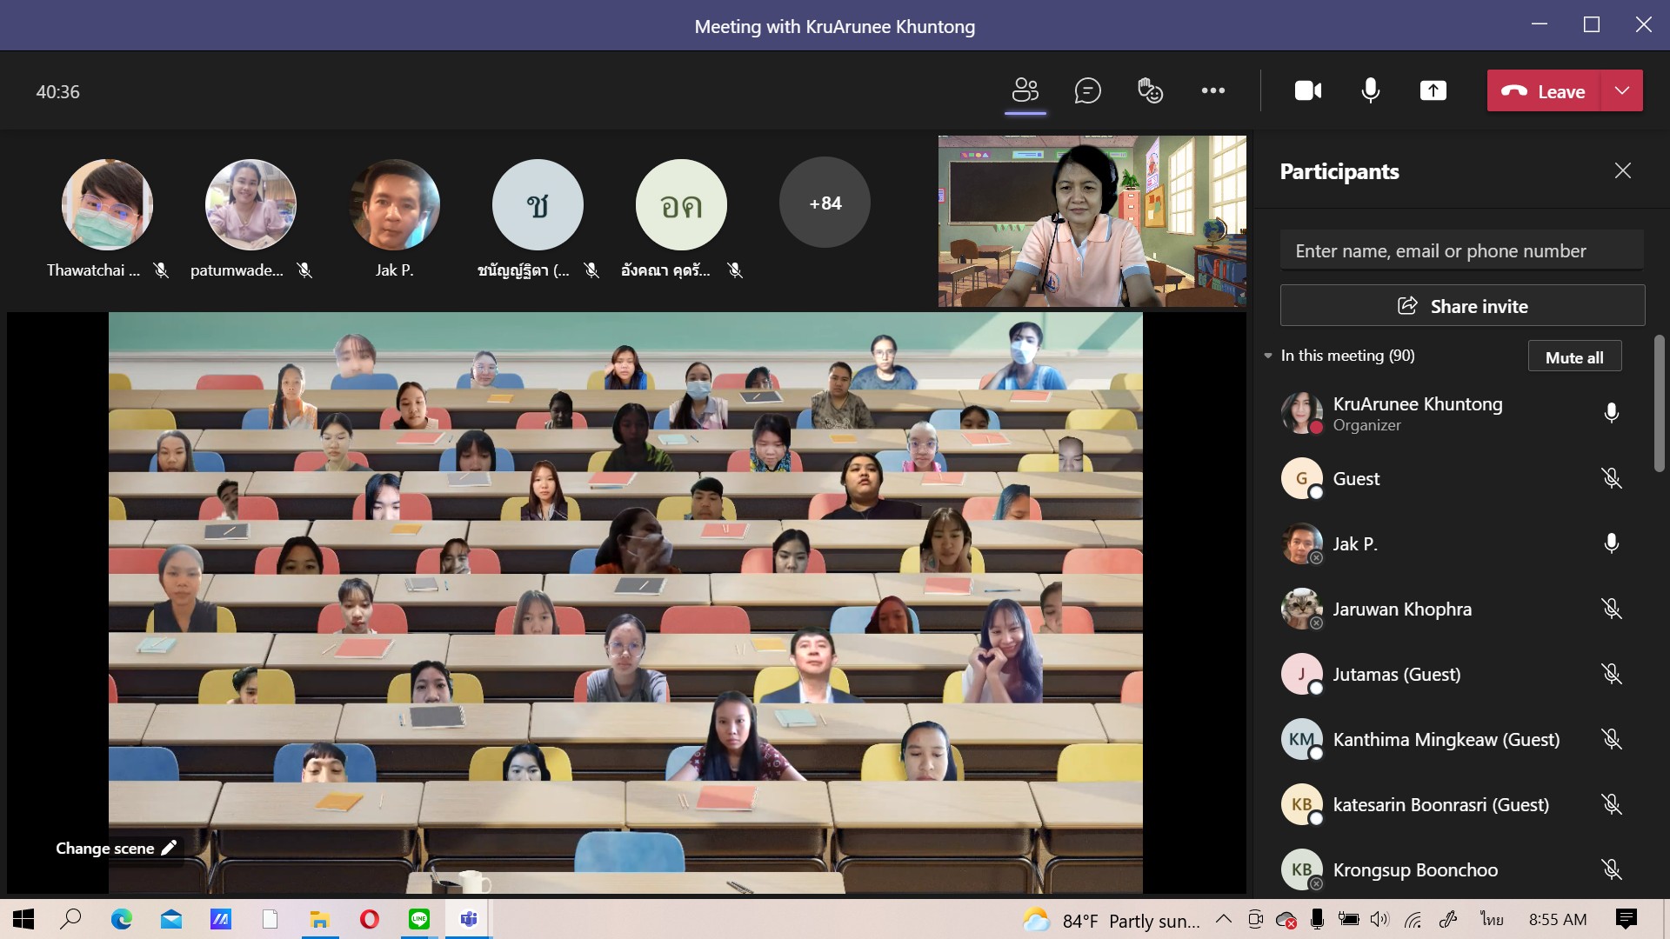Open the More actions ellipsis menu
1670x939 pixels.
(1212, 90)
